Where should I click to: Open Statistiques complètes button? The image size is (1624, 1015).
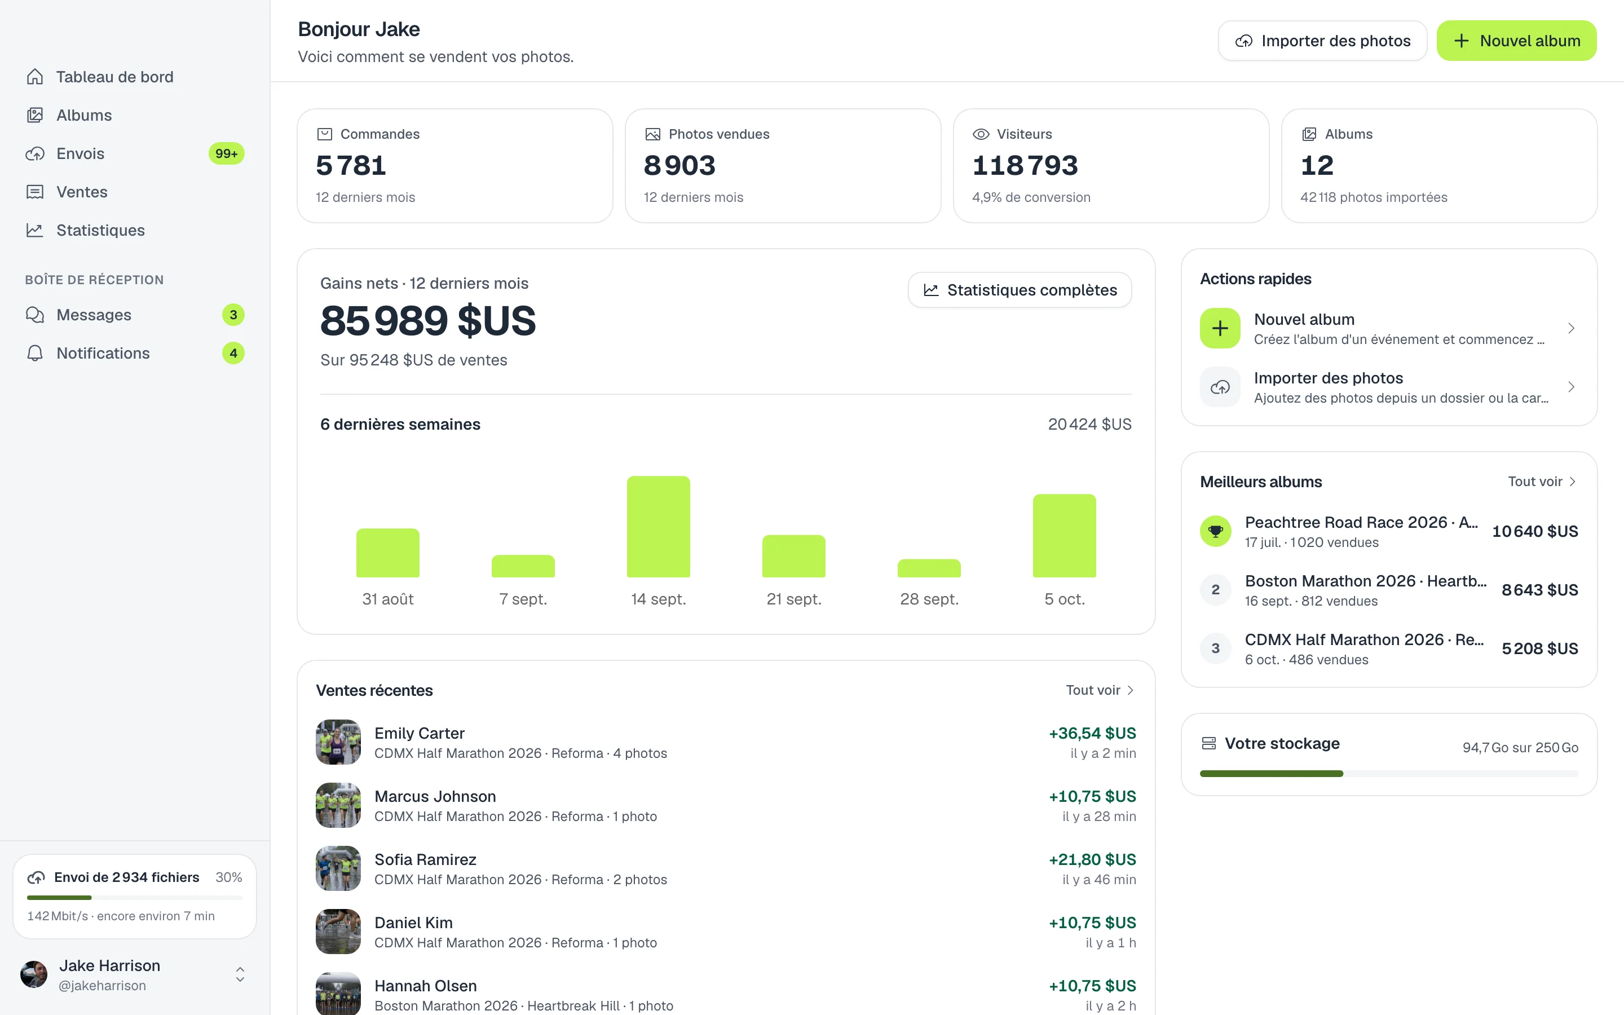[1020, 290]
